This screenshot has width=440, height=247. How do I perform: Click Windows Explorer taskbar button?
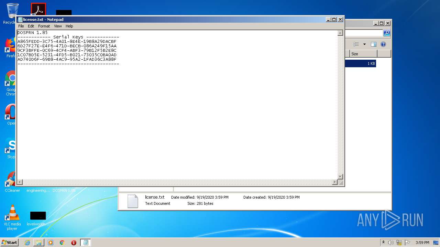coord(39,243)
